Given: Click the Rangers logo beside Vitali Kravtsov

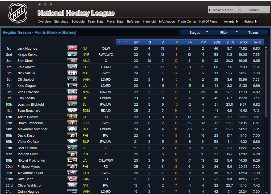Looking at the screenshot, I should [x=72, y=92].
